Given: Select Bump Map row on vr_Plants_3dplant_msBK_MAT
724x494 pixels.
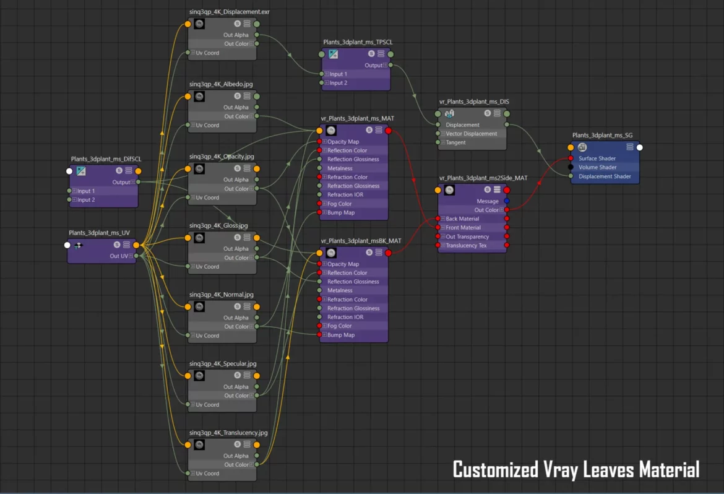Looking at the screenshot, I should click(341, 335).
